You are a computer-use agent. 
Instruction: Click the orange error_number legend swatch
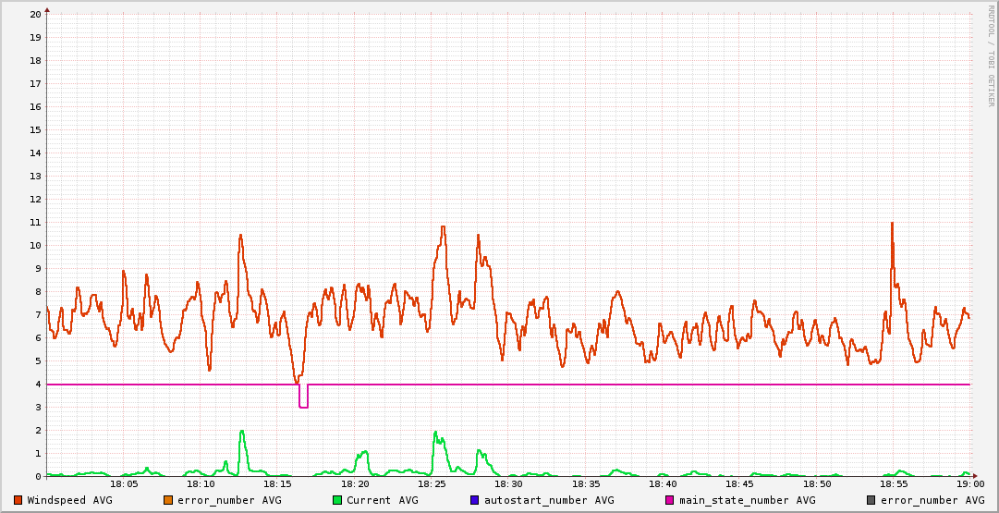(x=167, y=500)
